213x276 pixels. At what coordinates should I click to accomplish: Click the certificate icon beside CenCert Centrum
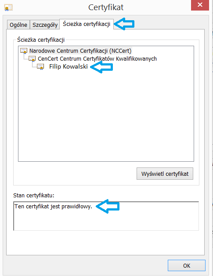32,58
